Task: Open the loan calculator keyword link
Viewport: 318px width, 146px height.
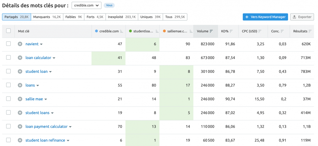Action: [38, 58]
